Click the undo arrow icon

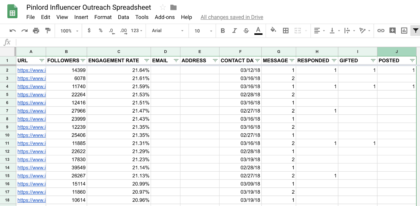click(13, 31)
